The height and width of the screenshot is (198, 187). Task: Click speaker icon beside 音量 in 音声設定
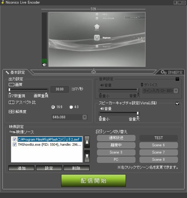102,85
